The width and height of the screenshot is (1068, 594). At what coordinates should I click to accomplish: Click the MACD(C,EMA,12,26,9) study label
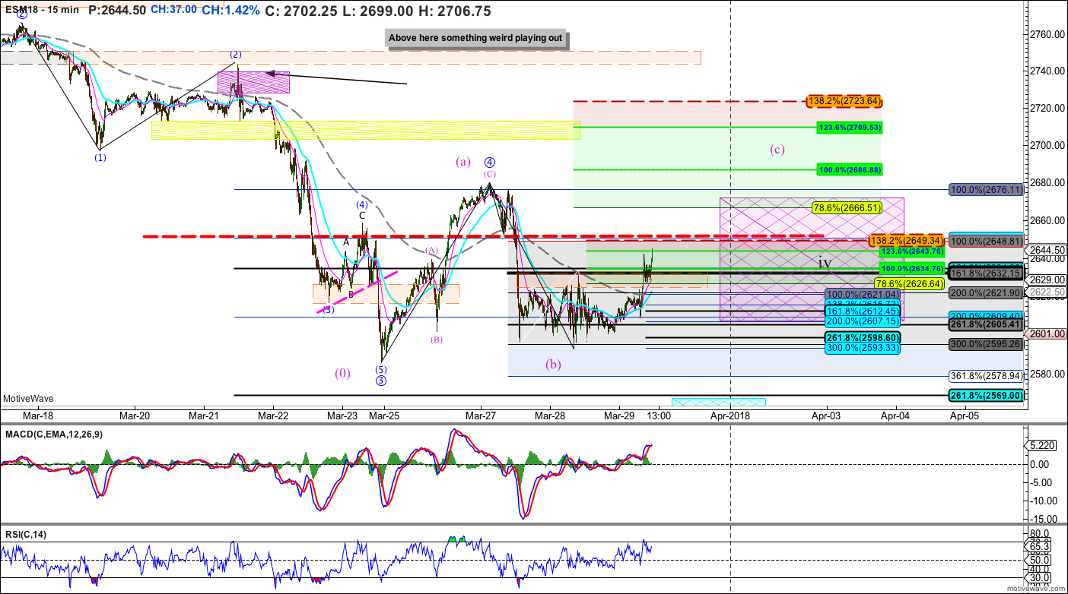(x=55, y=434)
